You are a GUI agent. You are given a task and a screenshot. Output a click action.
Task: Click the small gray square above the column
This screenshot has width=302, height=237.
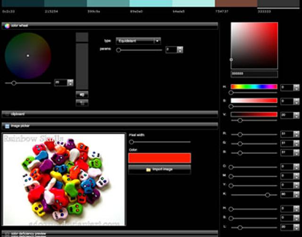coord(82,37)
